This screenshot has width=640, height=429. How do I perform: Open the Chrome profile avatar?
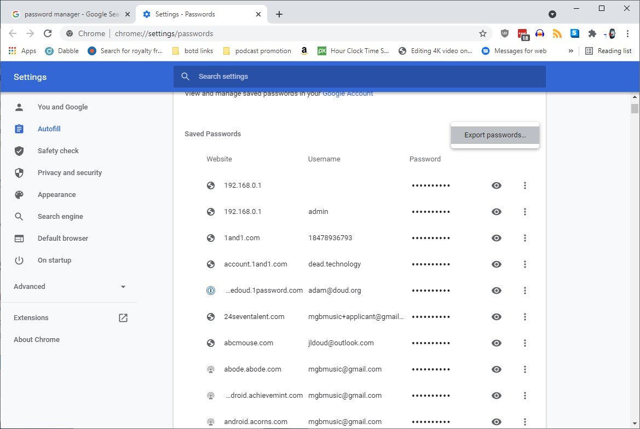click(610, 33)
